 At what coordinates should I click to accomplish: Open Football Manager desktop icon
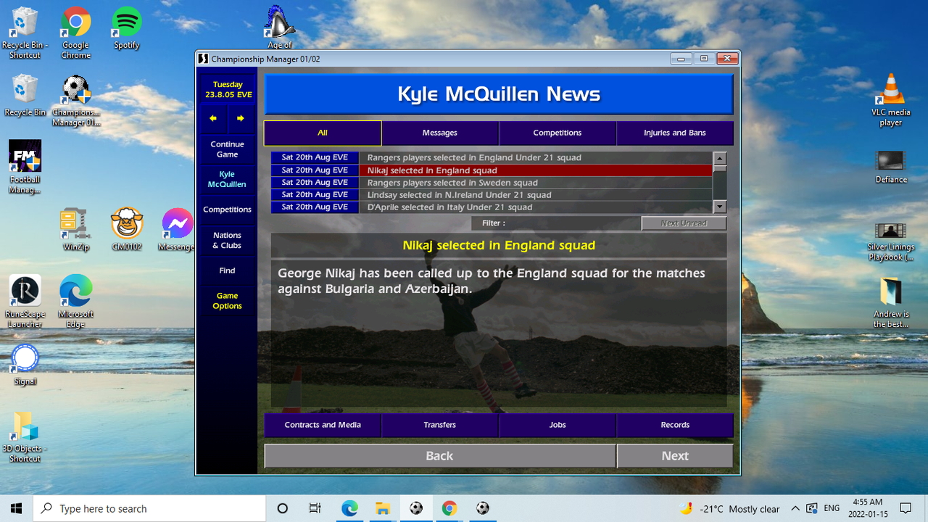(25, 167)
